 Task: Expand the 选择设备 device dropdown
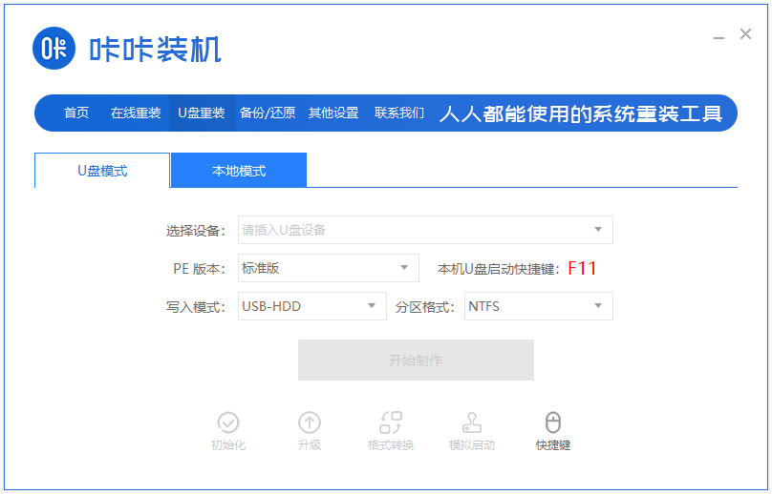[425, 230]
